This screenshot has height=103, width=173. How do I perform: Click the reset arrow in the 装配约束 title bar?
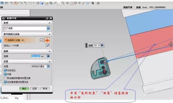pos(47,18)
